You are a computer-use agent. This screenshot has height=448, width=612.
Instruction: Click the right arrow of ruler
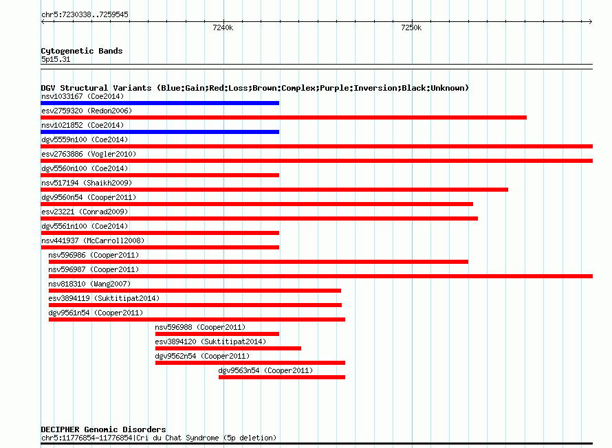coord(590,22)
